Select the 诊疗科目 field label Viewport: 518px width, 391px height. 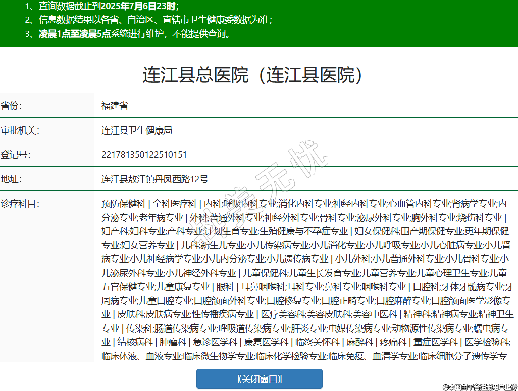pyautogui.click(x=20, y=204)
